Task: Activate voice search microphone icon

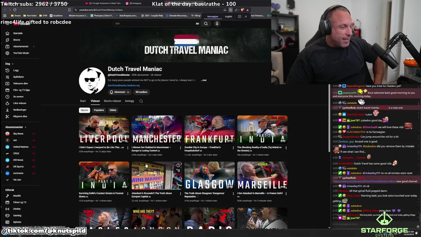Action: click(x=217, y=23)
